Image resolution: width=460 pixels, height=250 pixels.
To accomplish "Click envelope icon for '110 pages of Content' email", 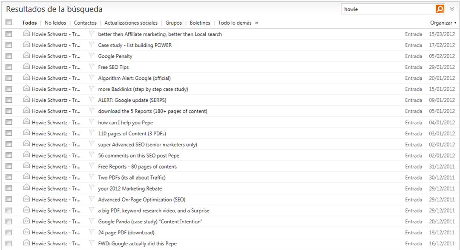I will pos(26,132).
